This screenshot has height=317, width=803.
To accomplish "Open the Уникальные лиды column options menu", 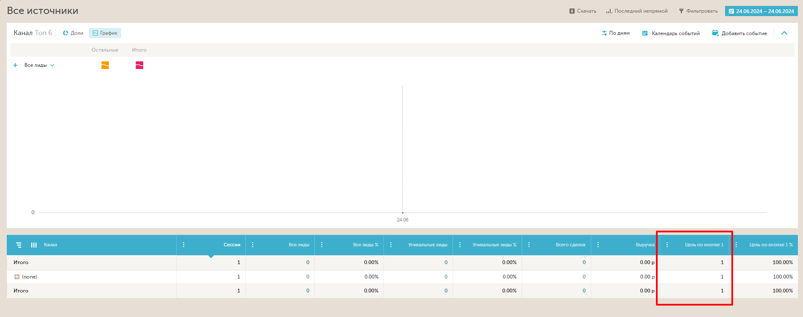I will click(391, 245).
